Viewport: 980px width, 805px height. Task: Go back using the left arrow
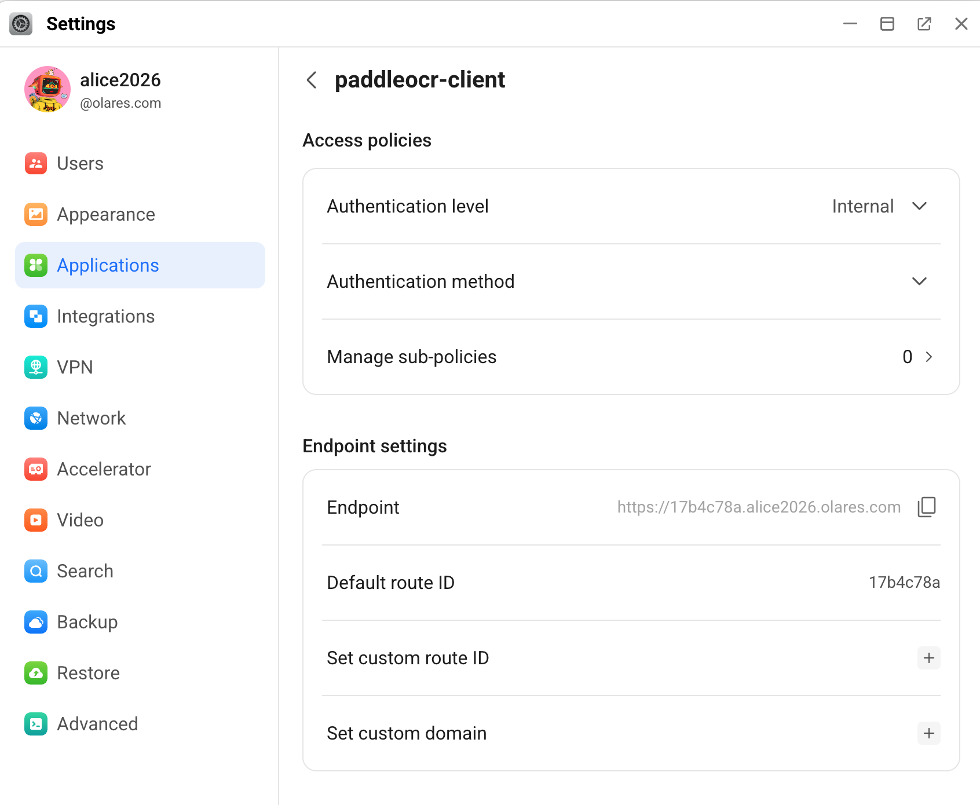coord(312,80)
